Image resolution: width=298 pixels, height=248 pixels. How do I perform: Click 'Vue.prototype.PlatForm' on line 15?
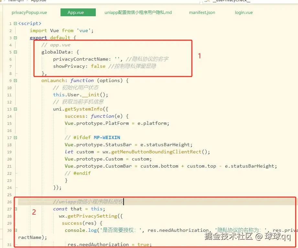pos(97,123)
